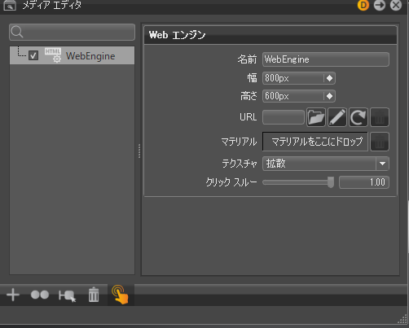Screen dimensions: 409x328
Task: Click the arrow dock icon in title bar
Action: coord(380,5)
